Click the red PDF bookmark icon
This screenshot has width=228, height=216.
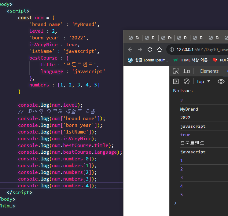pos(215,60)
